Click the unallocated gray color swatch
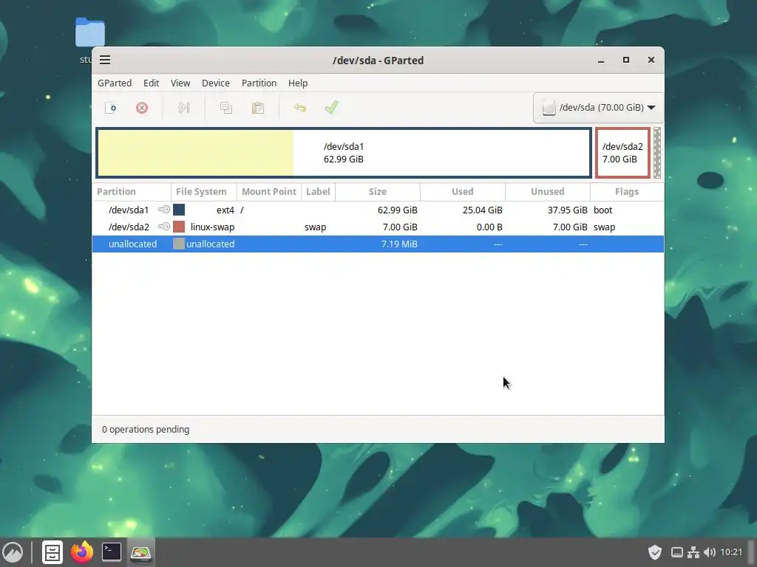The image size is (757, 567). tap(179, 244)
